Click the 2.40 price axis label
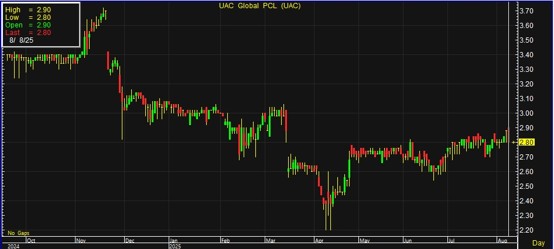Image resolution: width=554 pixels, height=249 pixels. tap(526, 201)
